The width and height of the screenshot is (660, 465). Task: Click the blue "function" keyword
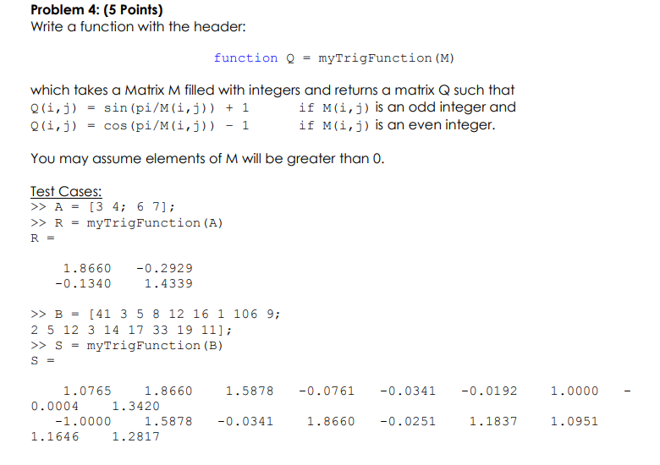[x=245, y=57]
